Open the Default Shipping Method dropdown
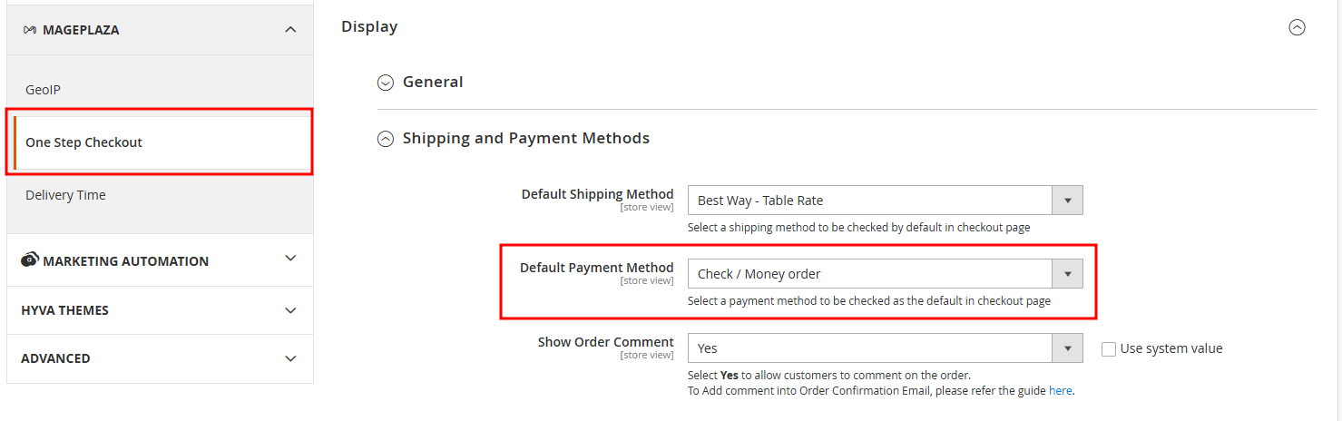This screenshot has width=1342, height=421. coord(885,201)
